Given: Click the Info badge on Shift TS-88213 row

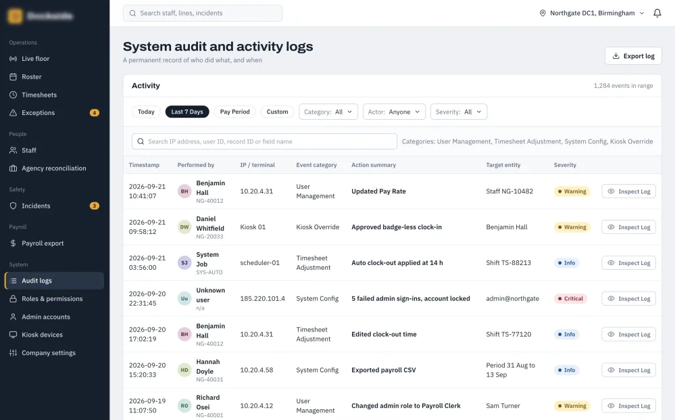Looking at the screenshot, I should tap(566, 263).
